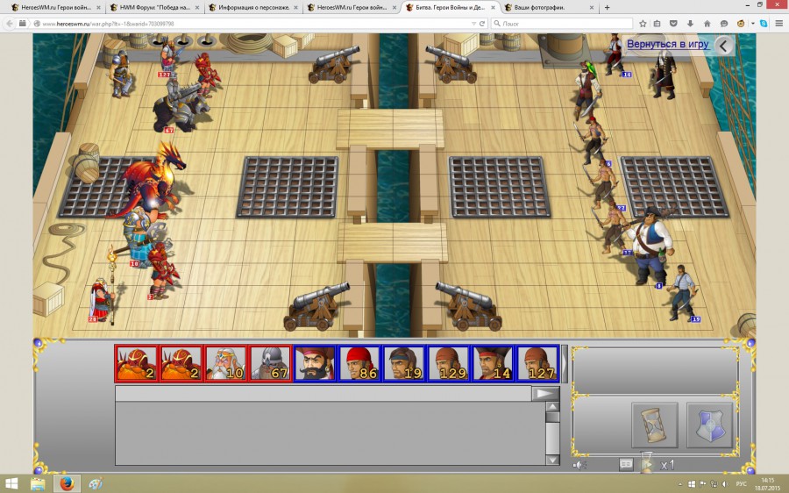Select the pirate portrait numbered 127
This screenshot has height=493, width=789.
pos(537,363)
